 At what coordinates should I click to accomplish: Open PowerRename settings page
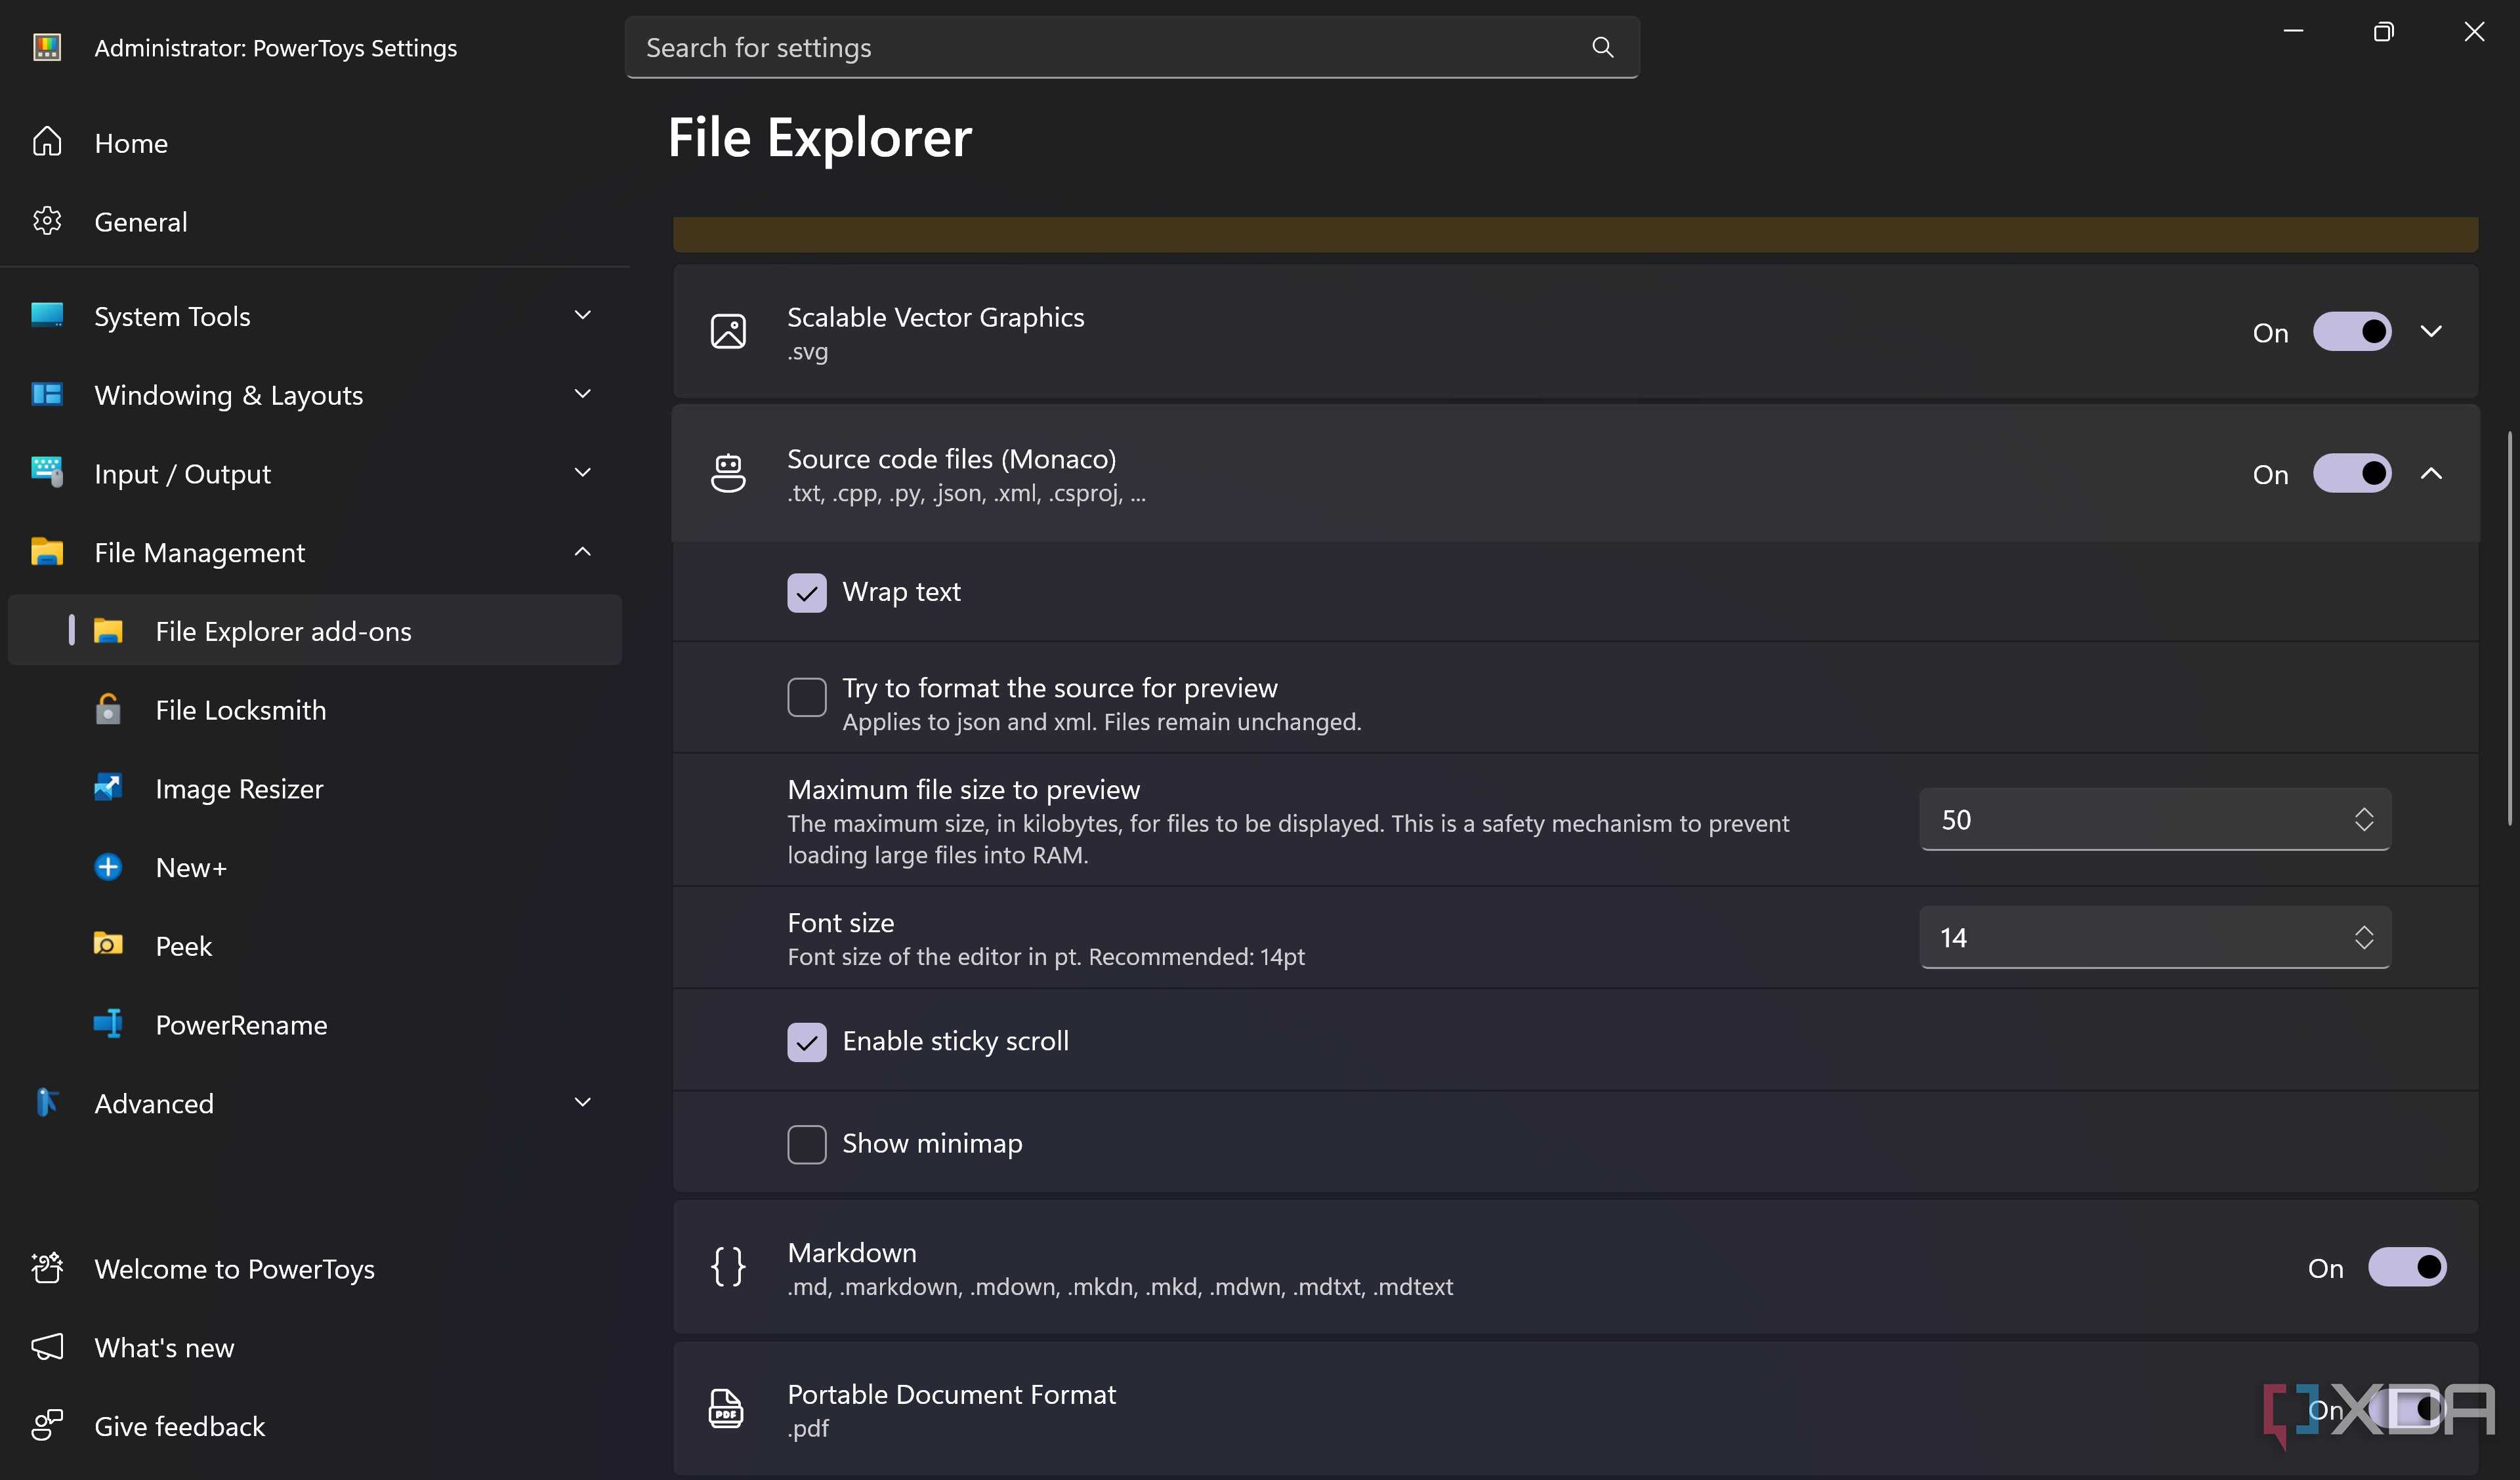pyautogui.click(x=314, y=1024)
